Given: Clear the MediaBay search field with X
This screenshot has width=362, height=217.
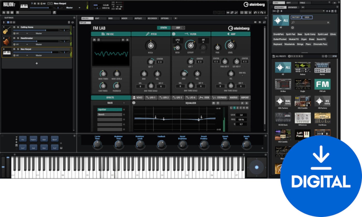Looking at the screenshot, I should click(328, 23).
